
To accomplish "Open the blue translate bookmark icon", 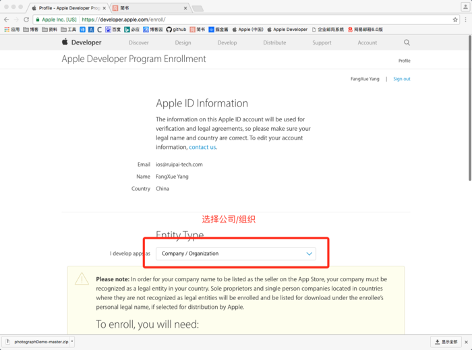I will (82, 30).
